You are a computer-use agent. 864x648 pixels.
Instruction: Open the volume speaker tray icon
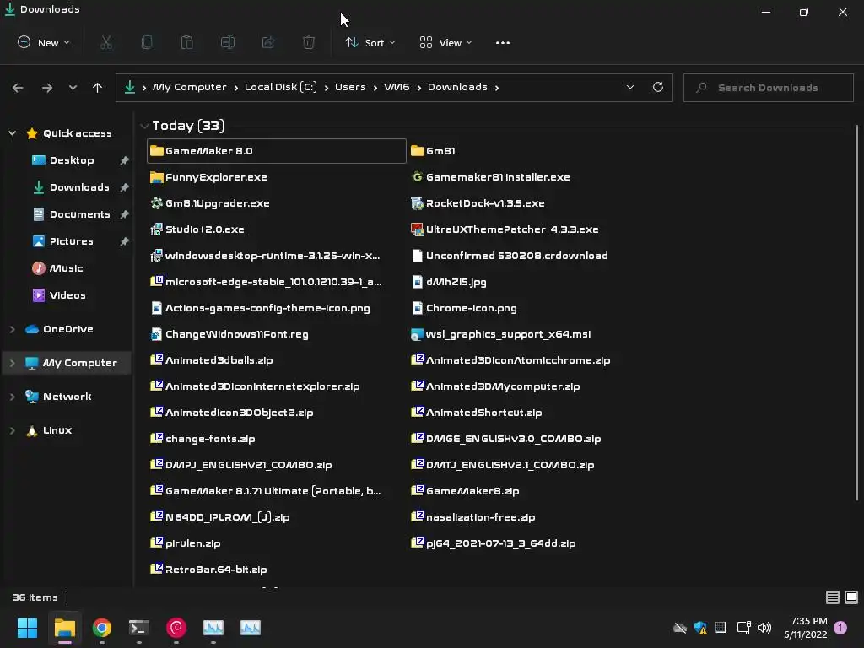tap(764, 628)
